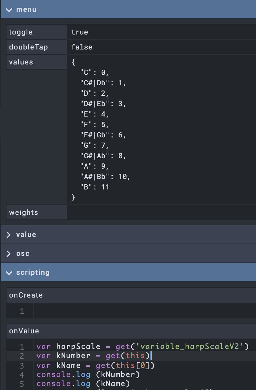256x390 pixels.
Task: Expand the value section
Action: pos(26,235)
